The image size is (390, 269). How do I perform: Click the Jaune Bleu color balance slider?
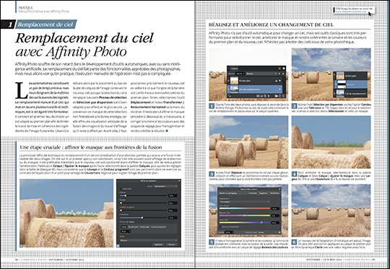coord(245,223)
